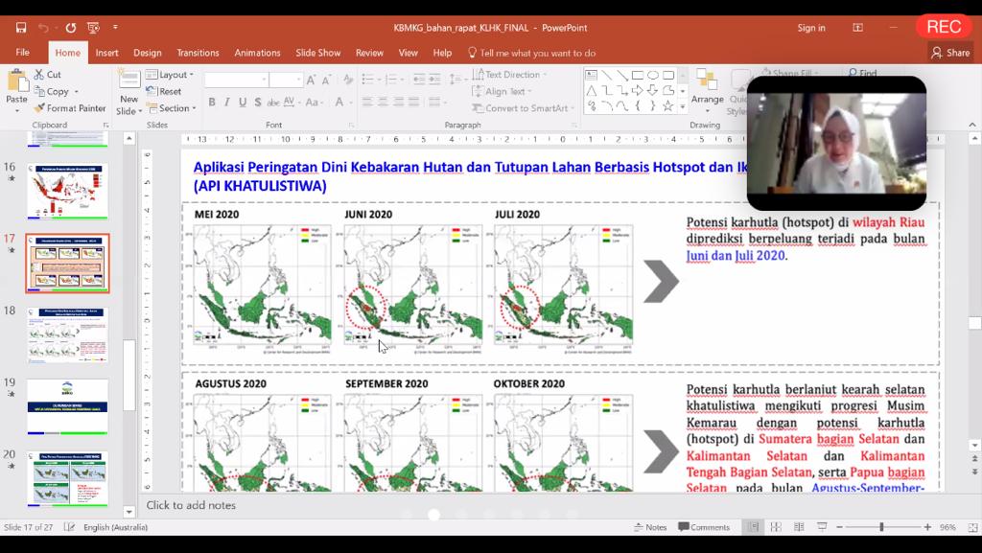The height and width of the screenshot is (553, 982).
Task: Click the Paste clipboard icon
Action: pos(16,86)
